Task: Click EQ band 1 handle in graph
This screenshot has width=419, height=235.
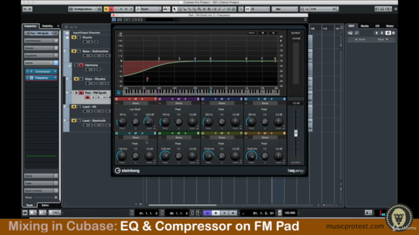Action: coord(147,79)
